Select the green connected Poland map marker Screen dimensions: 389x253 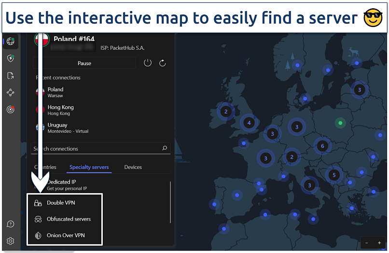point(340,123)
